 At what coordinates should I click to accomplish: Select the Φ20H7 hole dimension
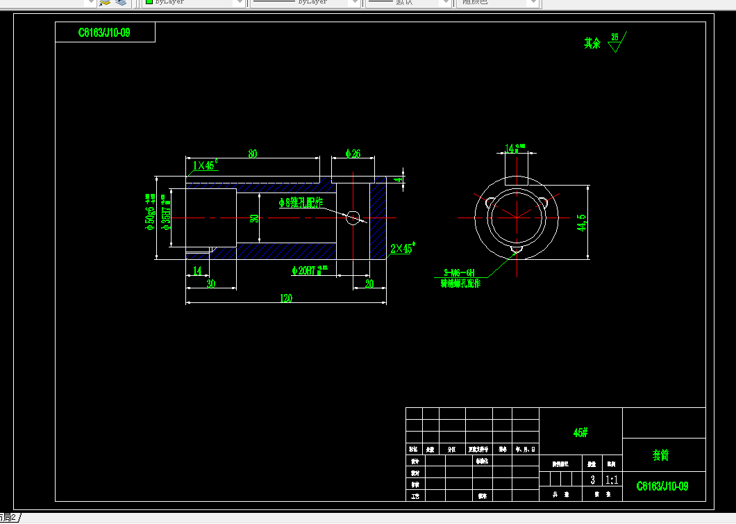309,270
